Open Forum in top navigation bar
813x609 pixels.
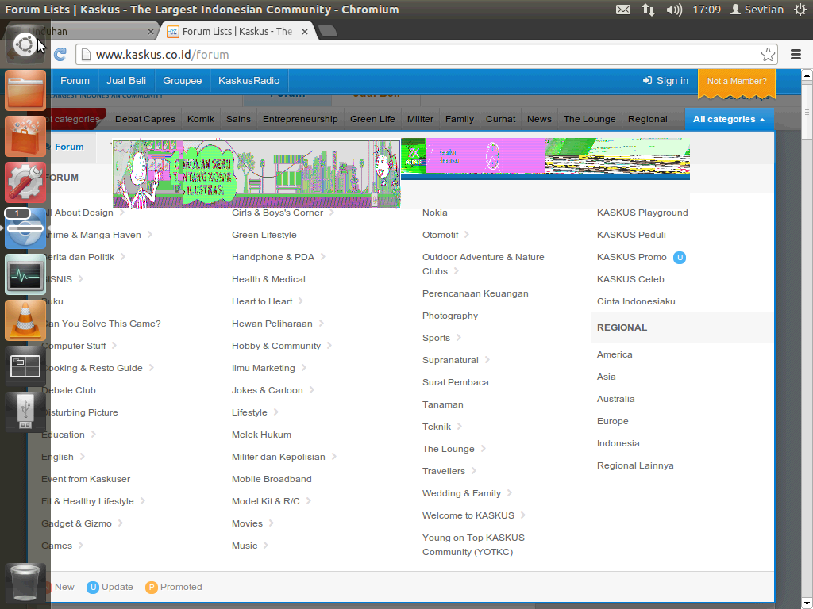tap(75, 81)
